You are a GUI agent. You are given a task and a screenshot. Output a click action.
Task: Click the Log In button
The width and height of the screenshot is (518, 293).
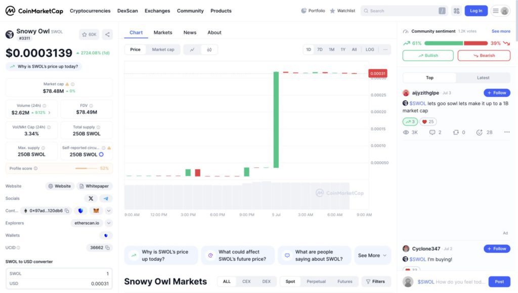pyautogui.click(x=476, y=11)
